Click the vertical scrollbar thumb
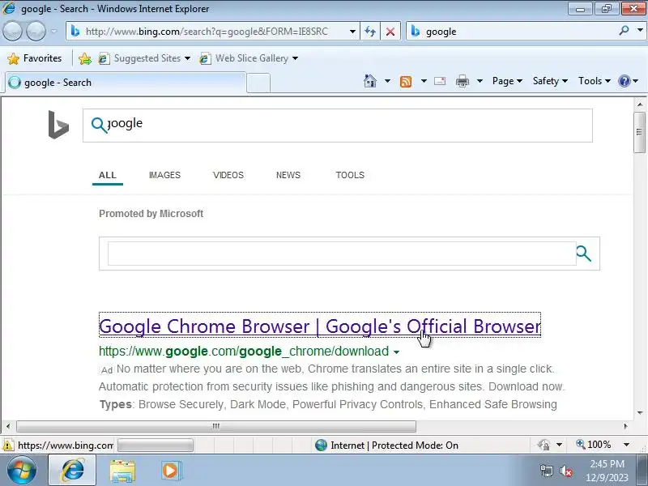 pos(639,132)
